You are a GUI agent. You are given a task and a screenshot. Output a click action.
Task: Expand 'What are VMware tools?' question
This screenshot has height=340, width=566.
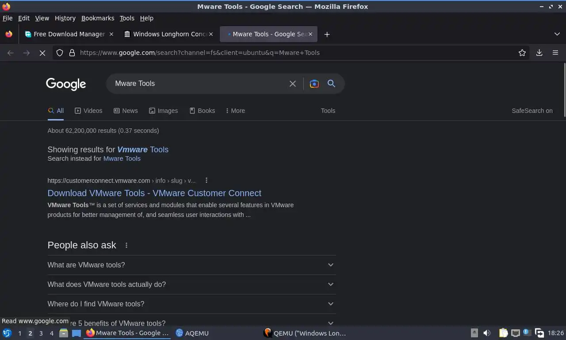tap(191, 265)
